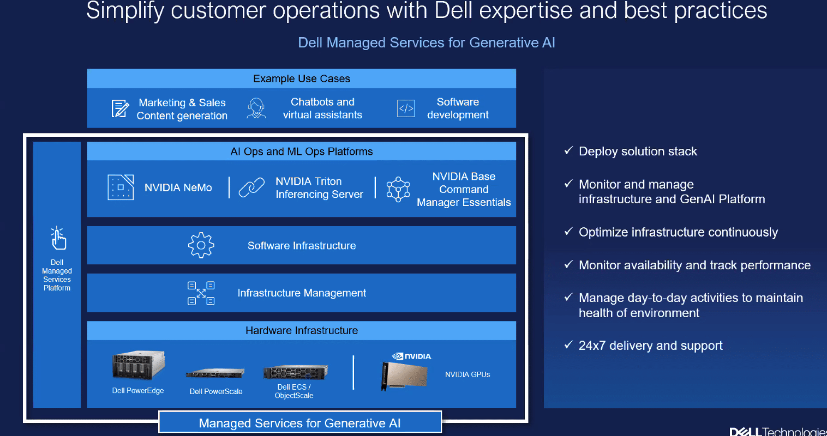
Task: Click the checkmark beside Manage day-to-day activities
Action: click(568, 297)
